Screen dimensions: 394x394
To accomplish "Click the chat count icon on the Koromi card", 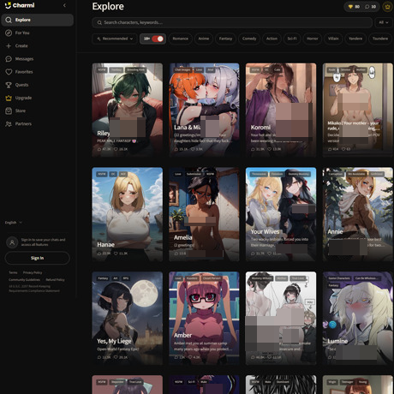I will [x=253, y=149].
